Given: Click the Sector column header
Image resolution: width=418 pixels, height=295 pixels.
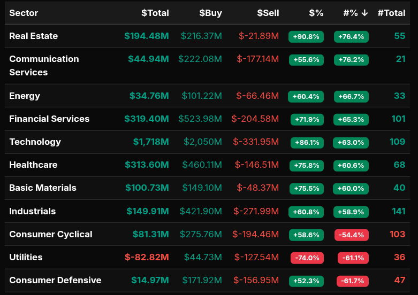Looking at the screenshot, I should click(24, 13).
